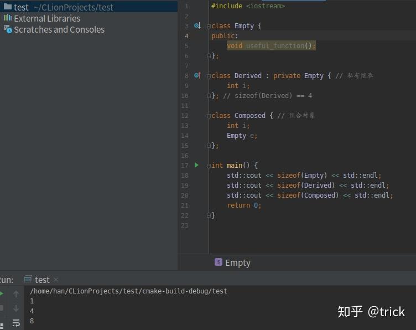Run main via green gutter arrow
Screen dimensions: 416x330
click(196, 165)
